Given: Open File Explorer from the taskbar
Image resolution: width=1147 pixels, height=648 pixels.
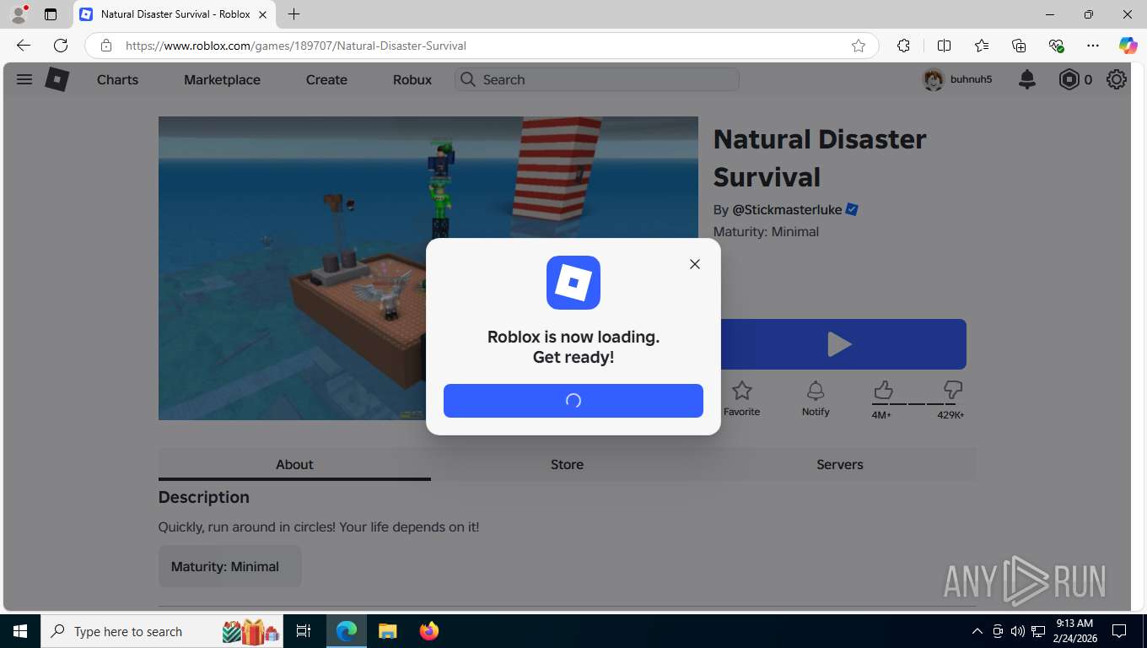Looking at the screenshot, I should (387, 631).
